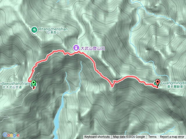Click the Guangmingding green park pin
186x139 pixels.
[x=155, y=84]
